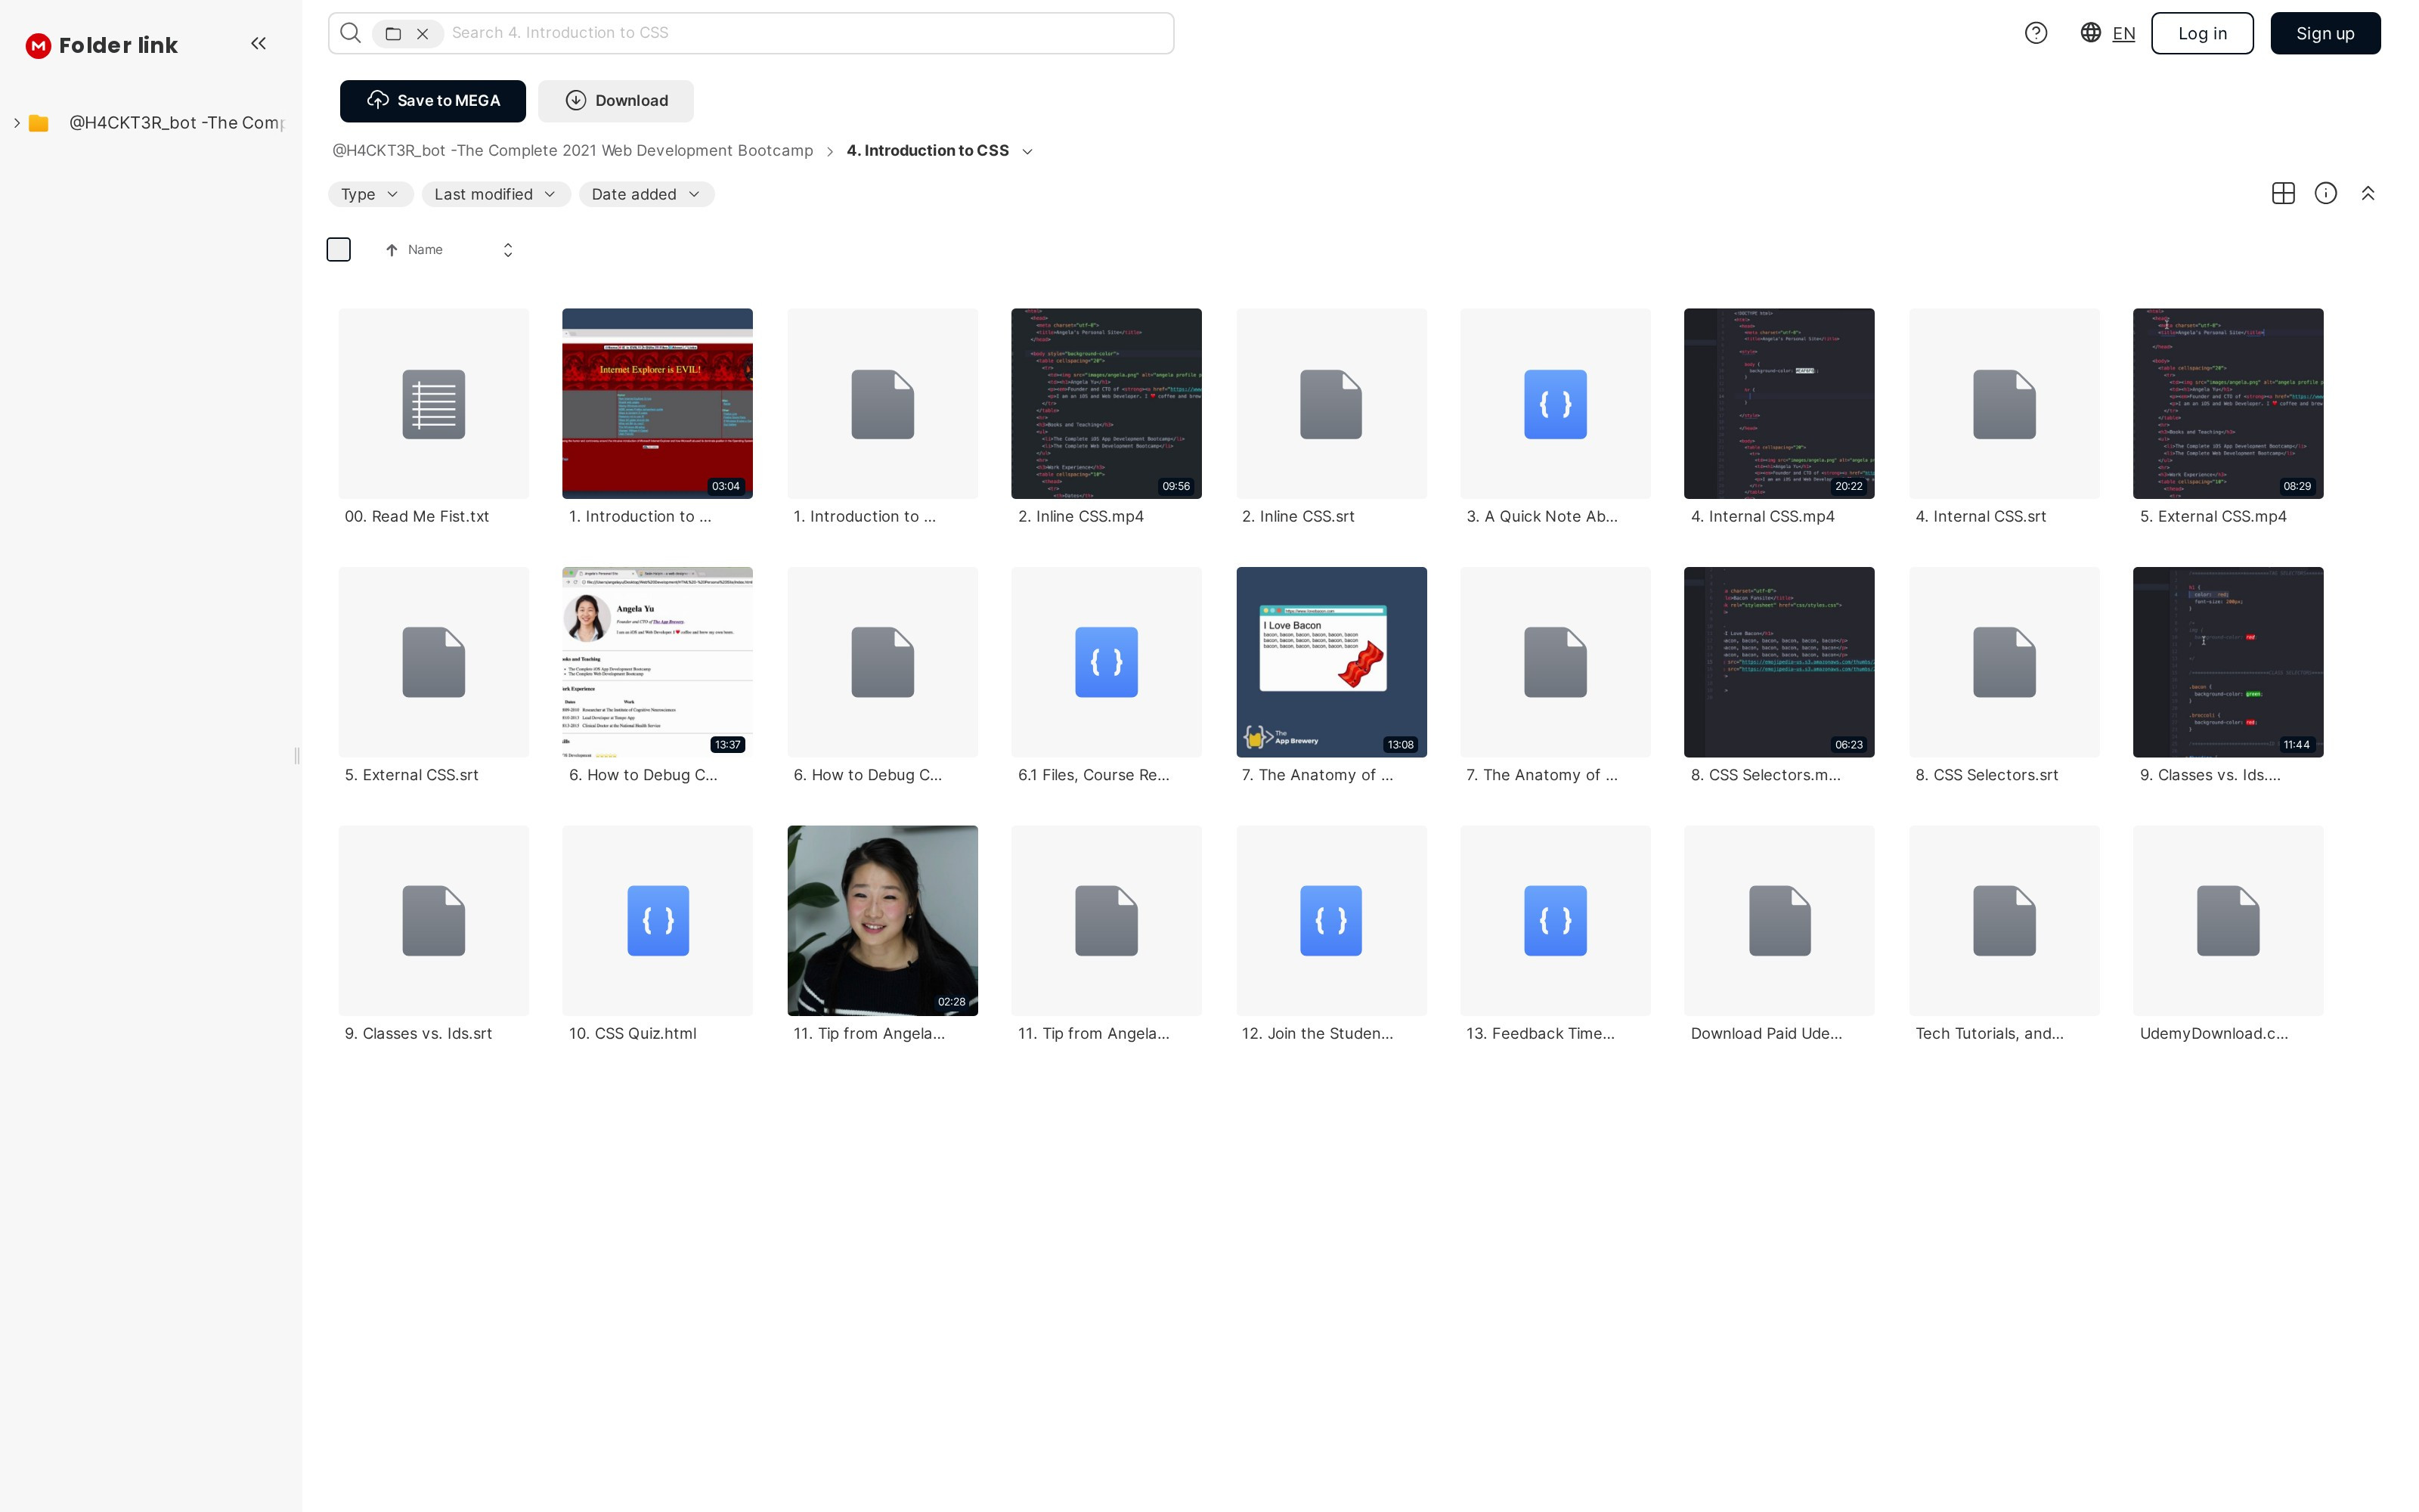Open the 5. External CSS.mp4 video thumbnail

[2228, 404]
